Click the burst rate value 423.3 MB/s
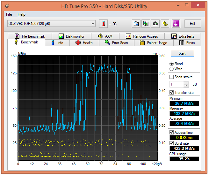209x175 pixels. click(x=184, y=148)
